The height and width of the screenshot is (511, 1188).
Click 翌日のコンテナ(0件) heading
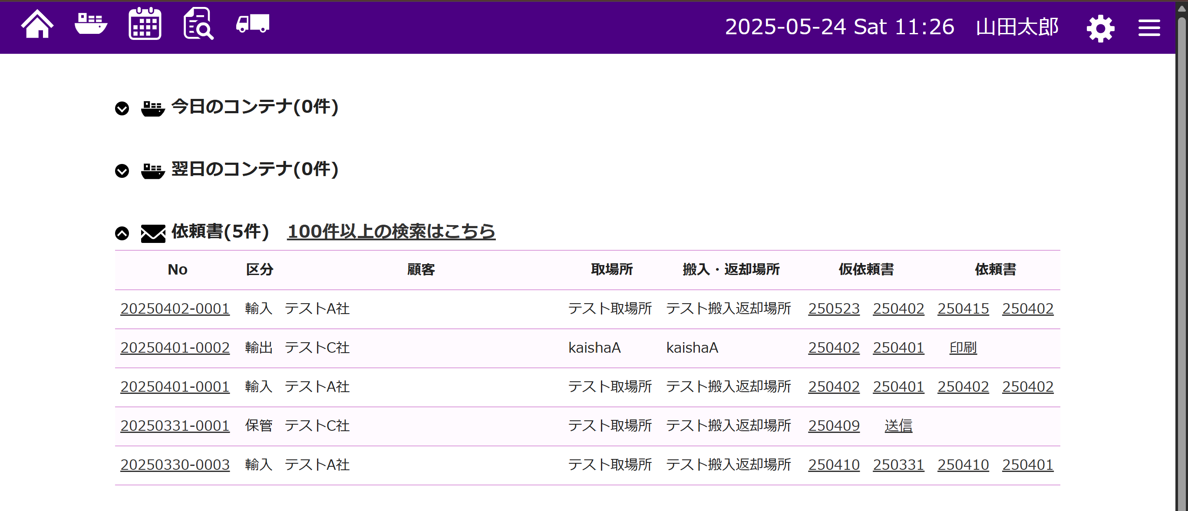(254, 169)
